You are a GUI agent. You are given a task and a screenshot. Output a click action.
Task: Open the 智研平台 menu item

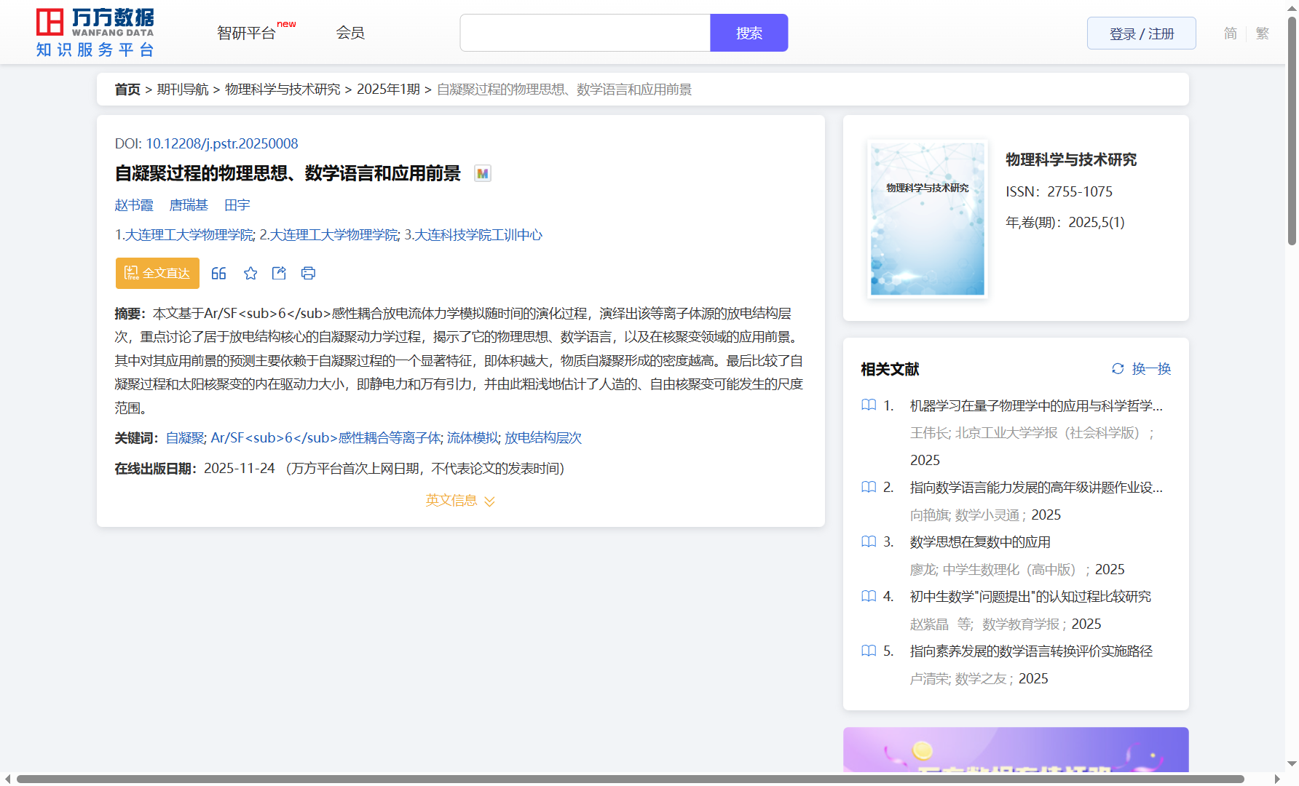[247, 33]
